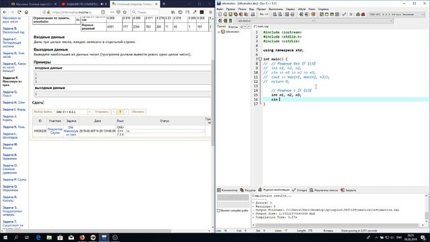This screenshot has height=242, width=430.
Task: Click the Compile and Run icon
Action: (x=332, y=14)
